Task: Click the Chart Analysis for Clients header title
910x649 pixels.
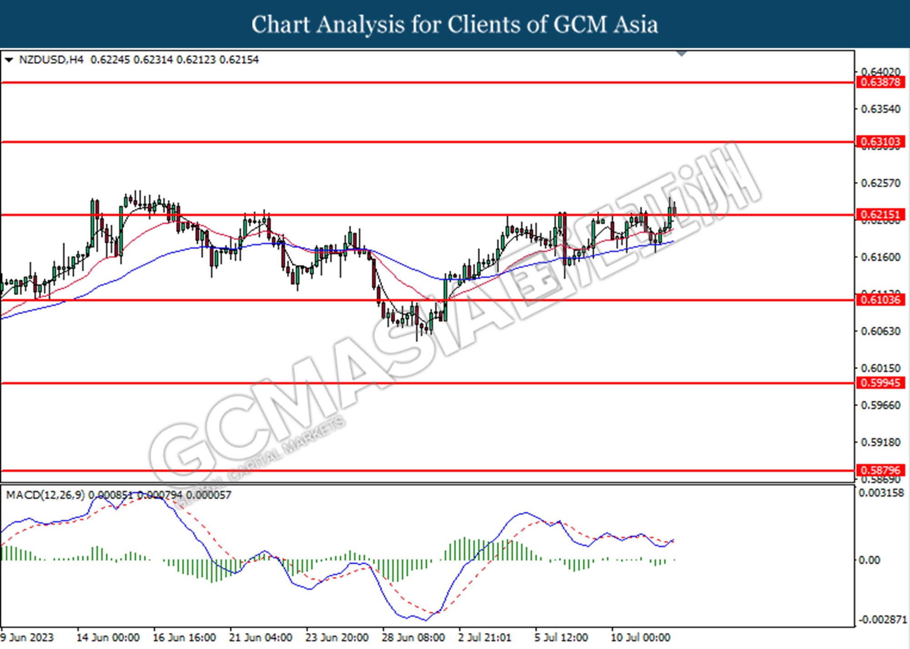Action: pos(455,25)
